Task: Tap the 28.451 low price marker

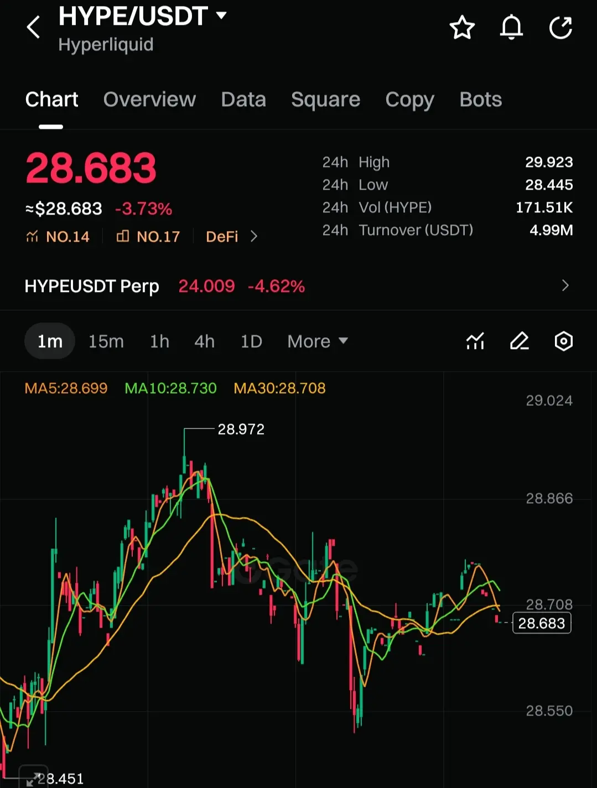Action: (x=60, y=779)
